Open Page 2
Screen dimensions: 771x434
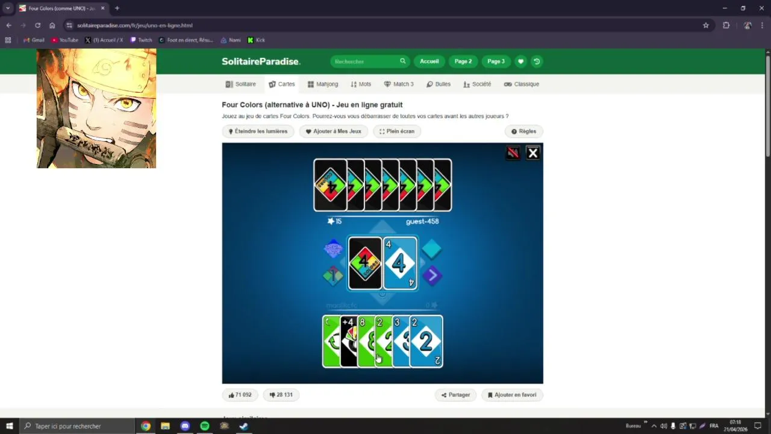[463, 61]
